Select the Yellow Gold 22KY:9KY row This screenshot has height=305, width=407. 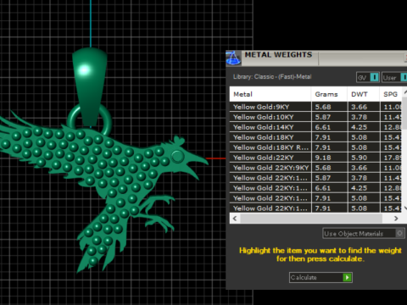coord(315,168)
